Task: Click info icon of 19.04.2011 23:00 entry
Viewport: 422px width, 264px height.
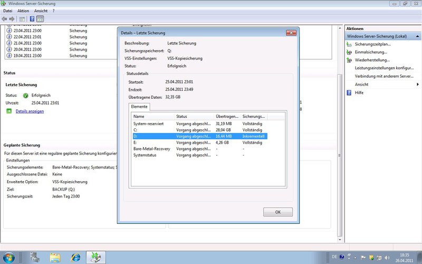Action: pyautogui.click(x=9, y=55)
